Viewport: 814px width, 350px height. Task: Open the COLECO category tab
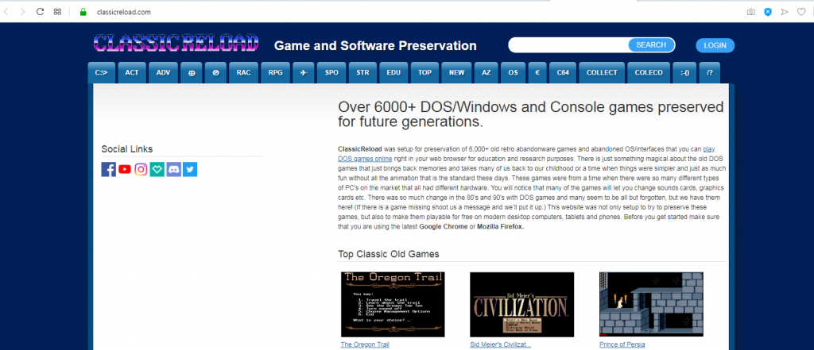(x=649, y=72)
